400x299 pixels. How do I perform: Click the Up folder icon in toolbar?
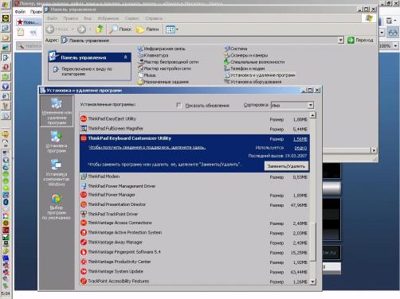pos(100,29)
